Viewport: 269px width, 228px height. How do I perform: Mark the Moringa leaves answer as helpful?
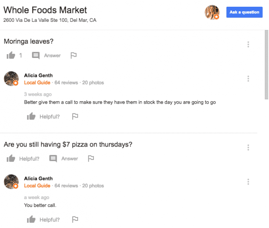[x=31, y=116]
